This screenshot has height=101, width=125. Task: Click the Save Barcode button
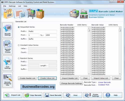pos(53,95)
